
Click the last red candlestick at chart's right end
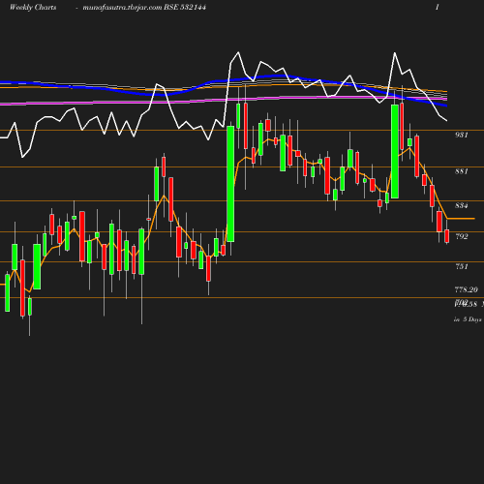(x=447, y=236)
